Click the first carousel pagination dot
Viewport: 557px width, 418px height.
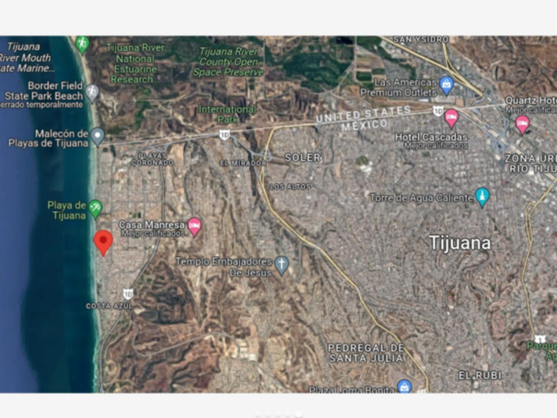258,414
